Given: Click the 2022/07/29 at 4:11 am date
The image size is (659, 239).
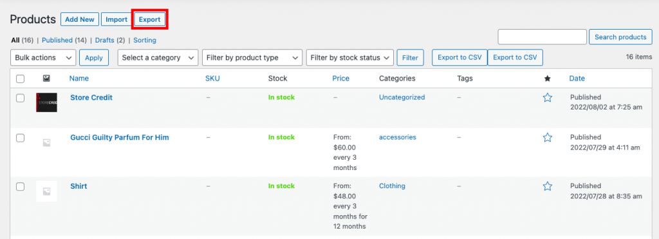Looking at the screenshot, I should pyautogui.click(x=605, y=148).
